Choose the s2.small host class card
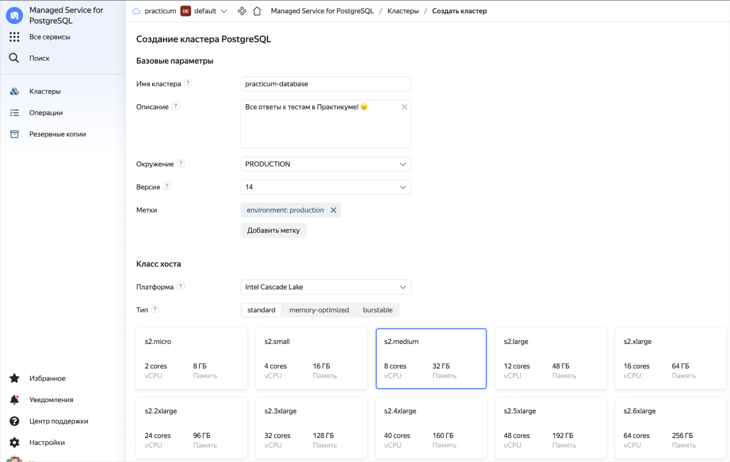 (x=312, y=359)
